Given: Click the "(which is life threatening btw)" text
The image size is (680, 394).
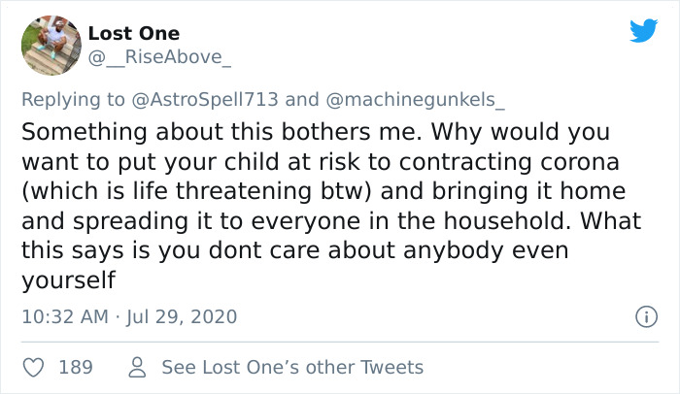Looking at the screenshot, I should [184, 190].
